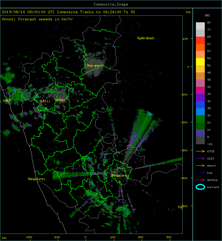Pick the red 65 dBZ swatch
This screenshot has width=222, height=241.
(x=200, y=40)
